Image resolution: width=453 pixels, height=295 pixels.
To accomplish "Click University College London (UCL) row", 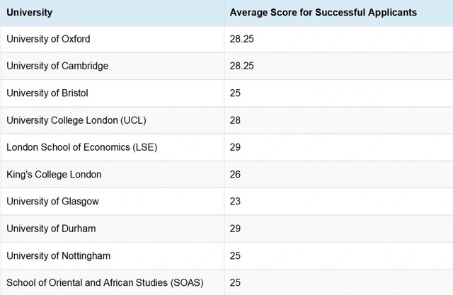I will tap(226, 120).
